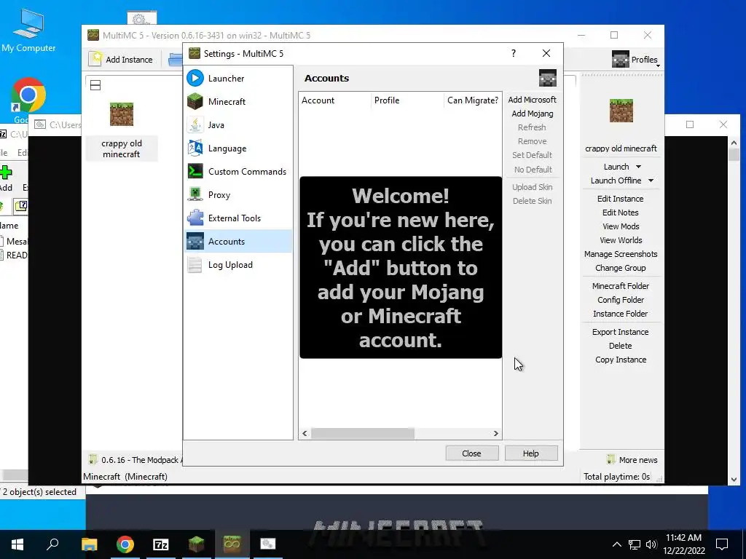The height and width of the screenshot is (559, 746).
Task: Click View Mods in side panel
Action: point(621,226)
